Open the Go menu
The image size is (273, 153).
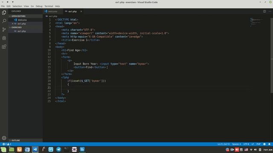32,6
